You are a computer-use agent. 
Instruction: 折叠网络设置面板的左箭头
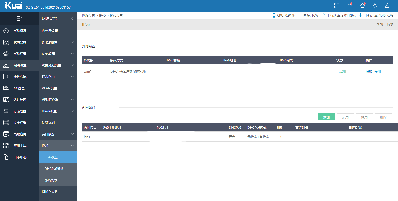pos(71,18)
